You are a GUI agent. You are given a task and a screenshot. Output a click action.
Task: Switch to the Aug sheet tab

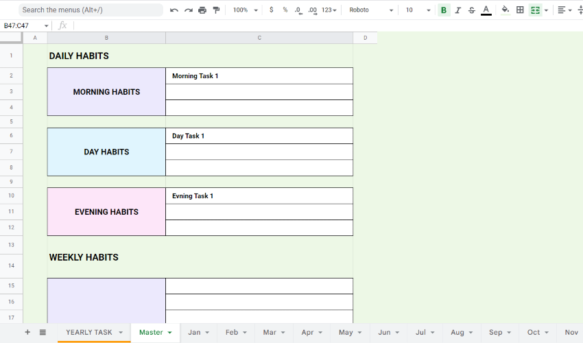tap(457, 332)
